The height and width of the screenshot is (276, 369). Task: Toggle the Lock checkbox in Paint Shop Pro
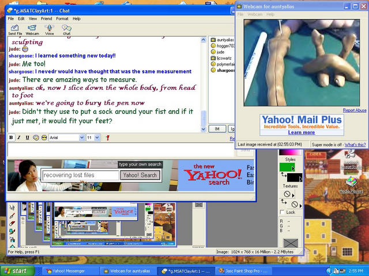tap(282, 212)
